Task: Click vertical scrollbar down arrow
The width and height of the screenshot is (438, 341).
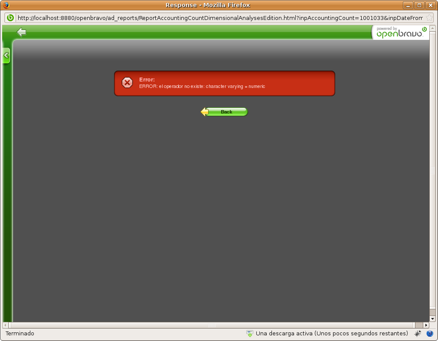Action: tap(432, 318)
